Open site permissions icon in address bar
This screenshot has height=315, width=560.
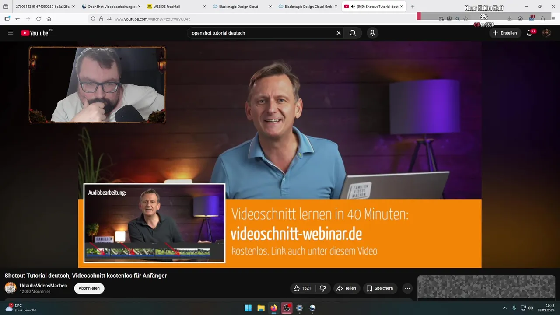coord(109,19)
